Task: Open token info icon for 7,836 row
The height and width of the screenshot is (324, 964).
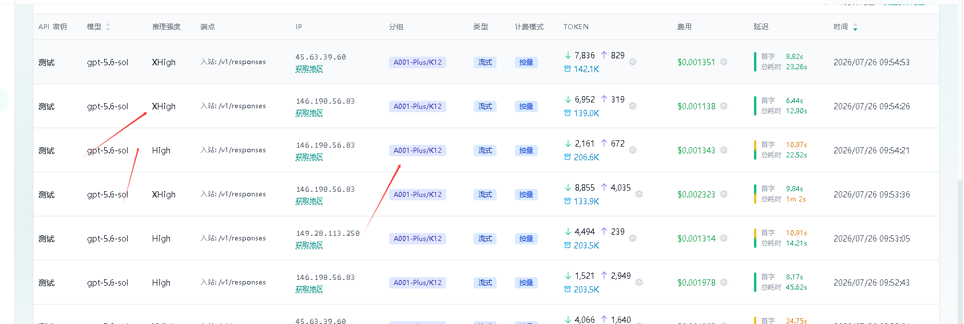Action: [x=633, y=62]
